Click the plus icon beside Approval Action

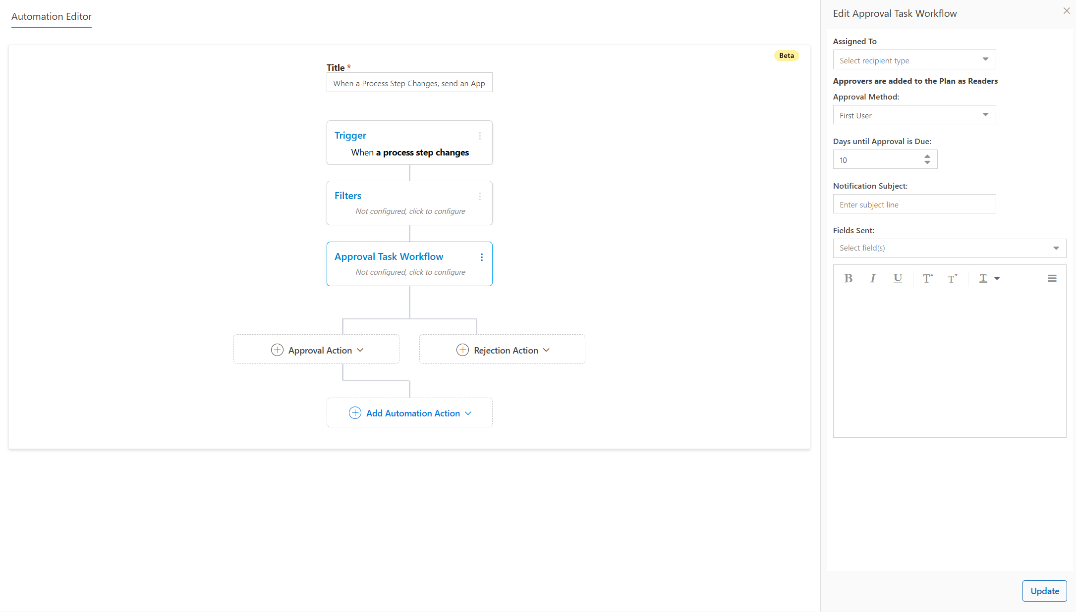pos(277,350)
